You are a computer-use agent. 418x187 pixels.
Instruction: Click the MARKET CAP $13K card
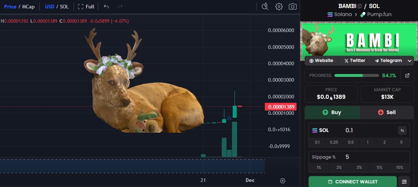[x=387, y=94]
